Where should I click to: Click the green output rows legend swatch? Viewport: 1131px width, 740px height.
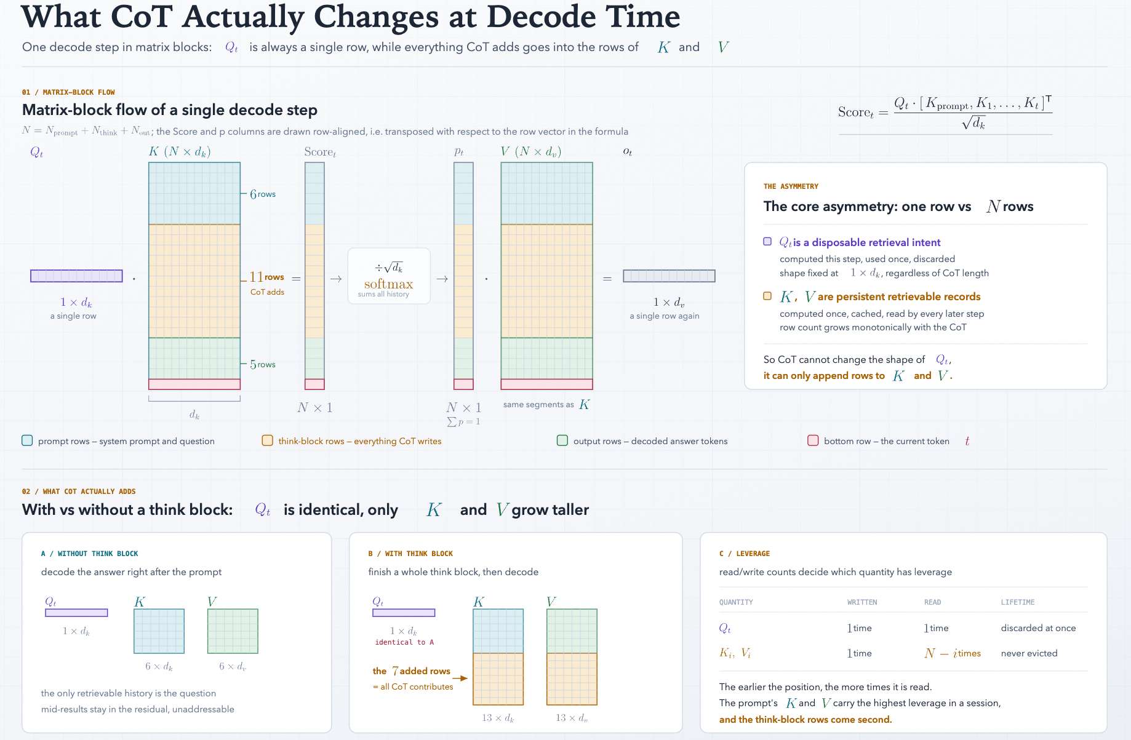[562, 440]
